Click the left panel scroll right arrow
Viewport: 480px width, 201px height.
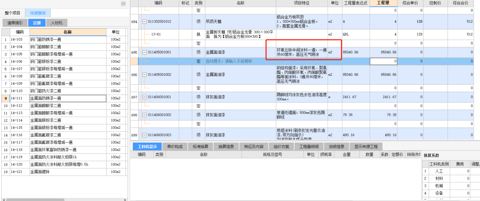tap(125, 199)
